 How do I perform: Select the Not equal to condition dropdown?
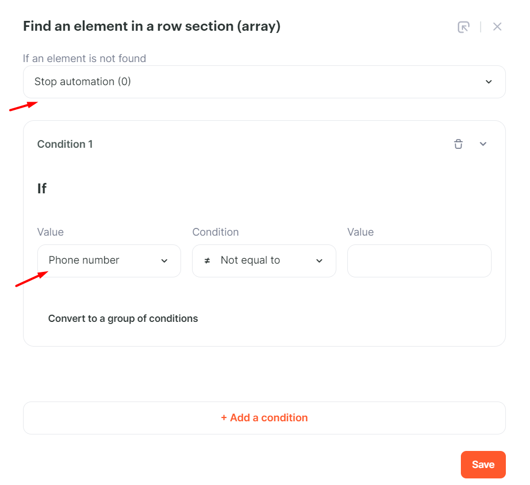263,261
